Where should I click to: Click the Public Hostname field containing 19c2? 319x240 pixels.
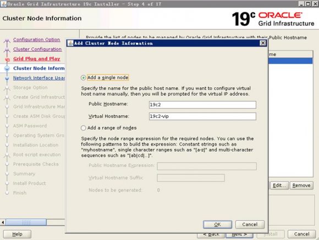202,105
